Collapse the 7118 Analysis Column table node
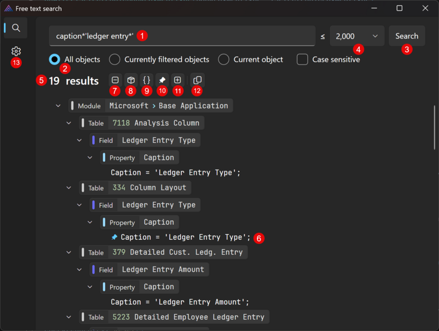Image resolution: width=439 pixels, height=331 pixels. [x=69, y=123]
